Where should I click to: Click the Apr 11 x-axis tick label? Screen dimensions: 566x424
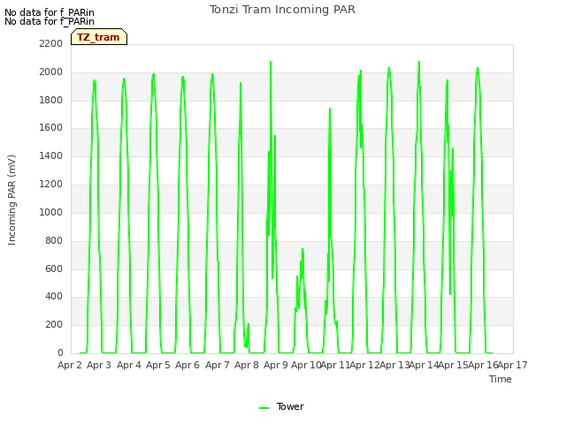(x=335, y=365)
